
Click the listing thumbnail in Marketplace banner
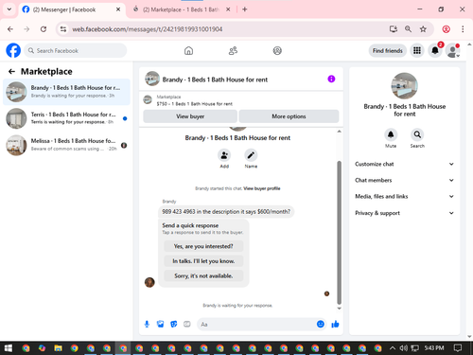click(x=148, y=100)
